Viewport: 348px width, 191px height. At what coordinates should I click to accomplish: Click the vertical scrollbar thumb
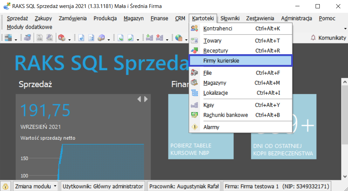click(x=345, y=115)
